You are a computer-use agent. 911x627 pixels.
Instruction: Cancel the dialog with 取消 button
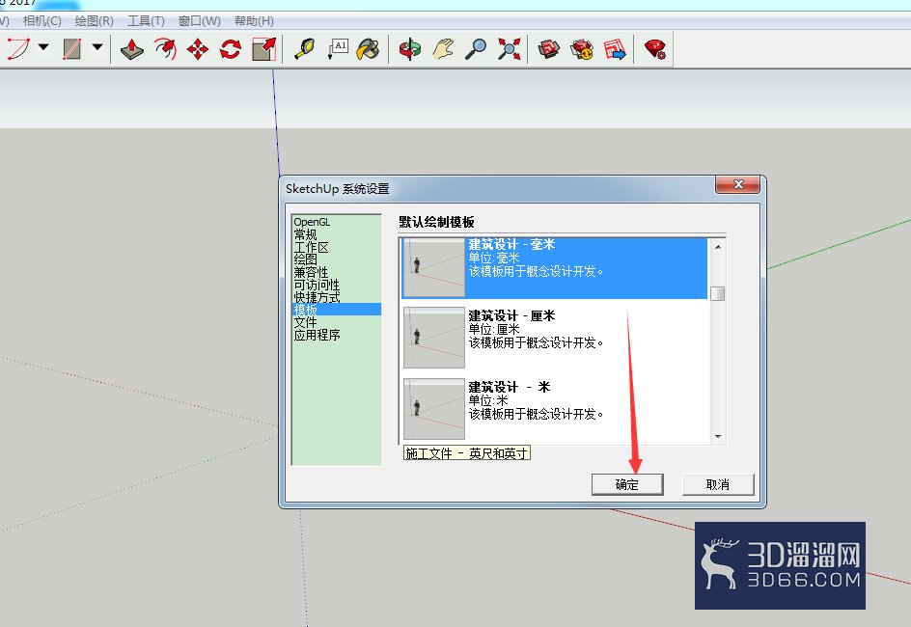[718, 484]
